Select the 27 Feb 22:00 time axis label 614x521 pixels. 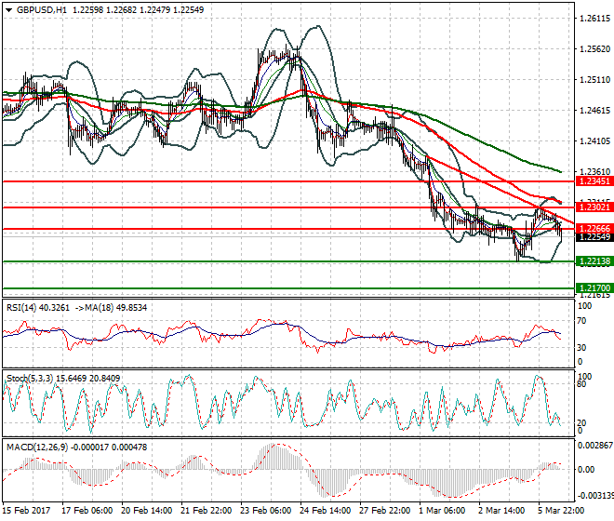click(x=384, y=511)
